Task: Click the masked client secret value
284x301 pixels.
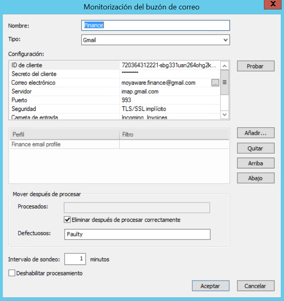Action: click(x=130, y=73)
